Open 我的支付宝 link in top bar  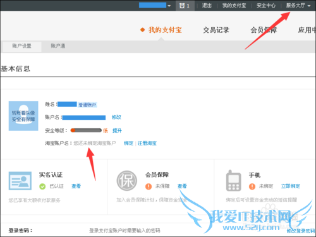point(234,6)
